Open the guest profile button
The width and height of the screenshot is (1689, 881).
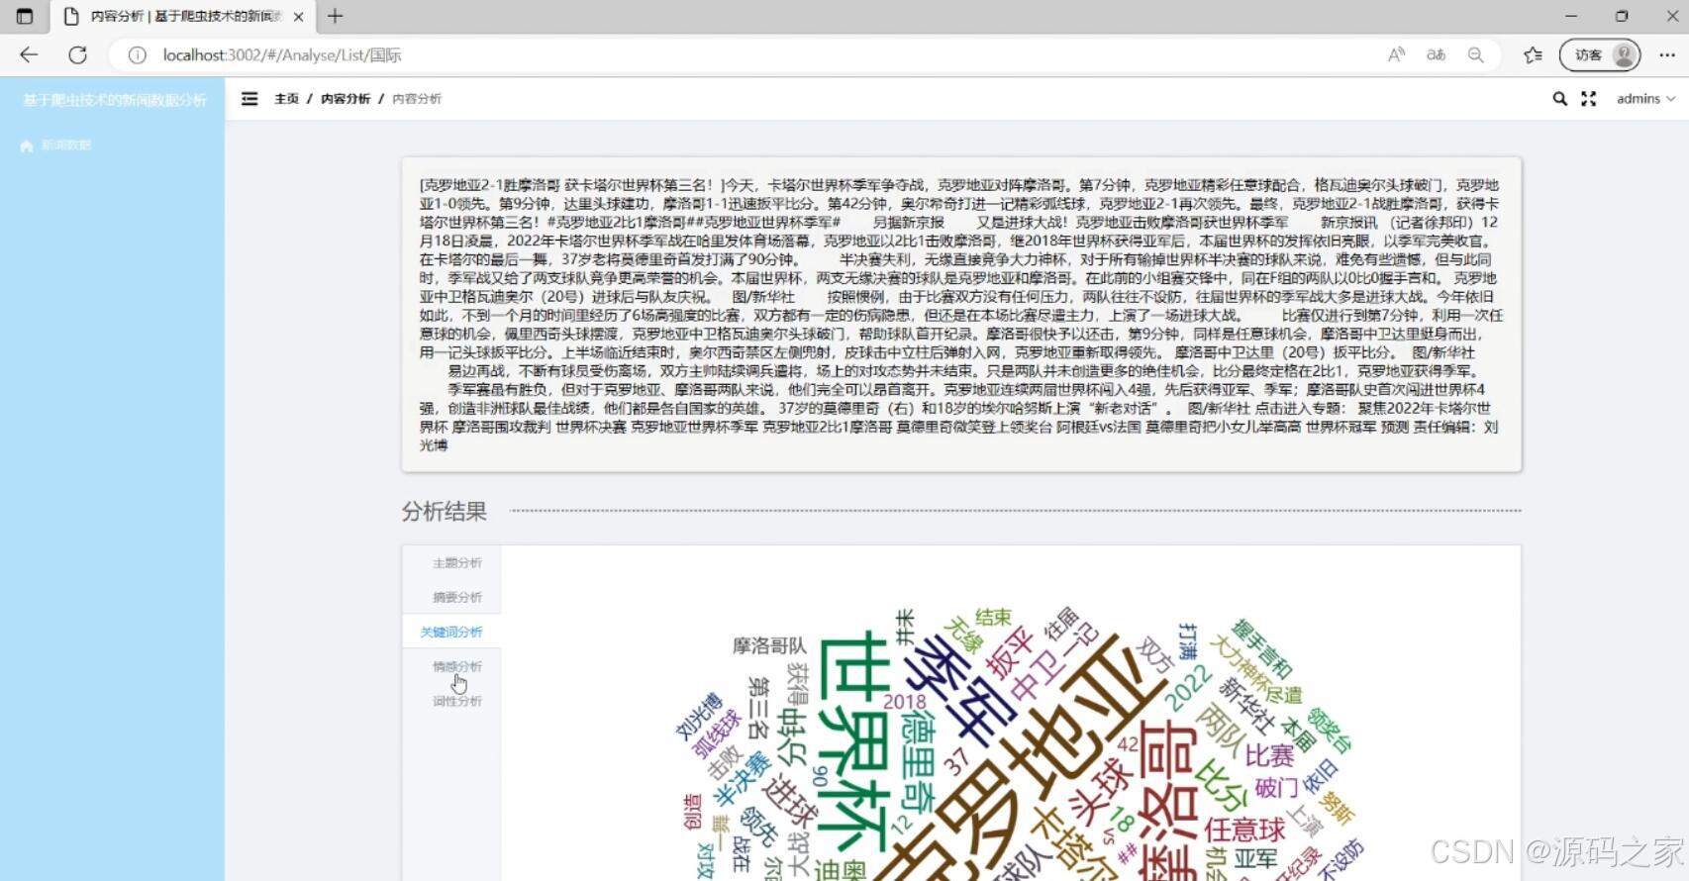1600,55
